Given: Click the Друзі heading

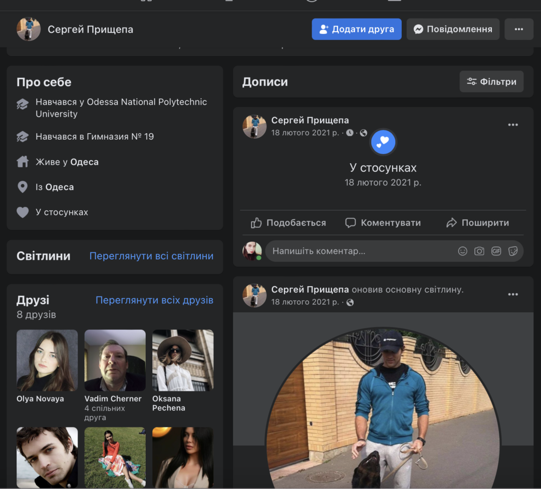Looking at the screenshot, I should [x=33, y=300].
